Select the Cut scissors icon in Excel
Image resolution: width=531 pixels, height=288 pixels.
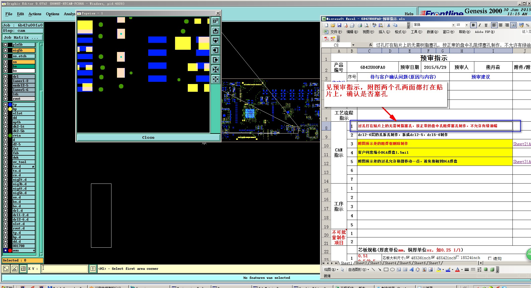click(x=389, y=25)
